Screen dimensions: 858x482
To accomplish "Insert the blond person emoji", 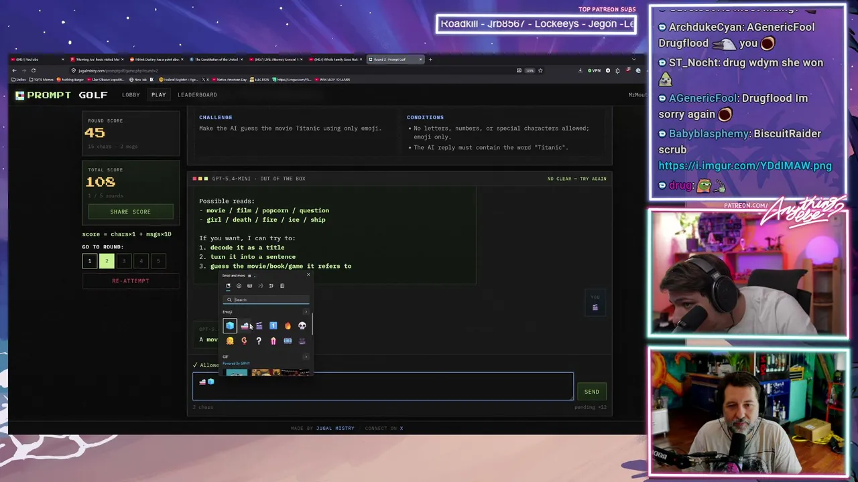I will click(x=230, y=341).
